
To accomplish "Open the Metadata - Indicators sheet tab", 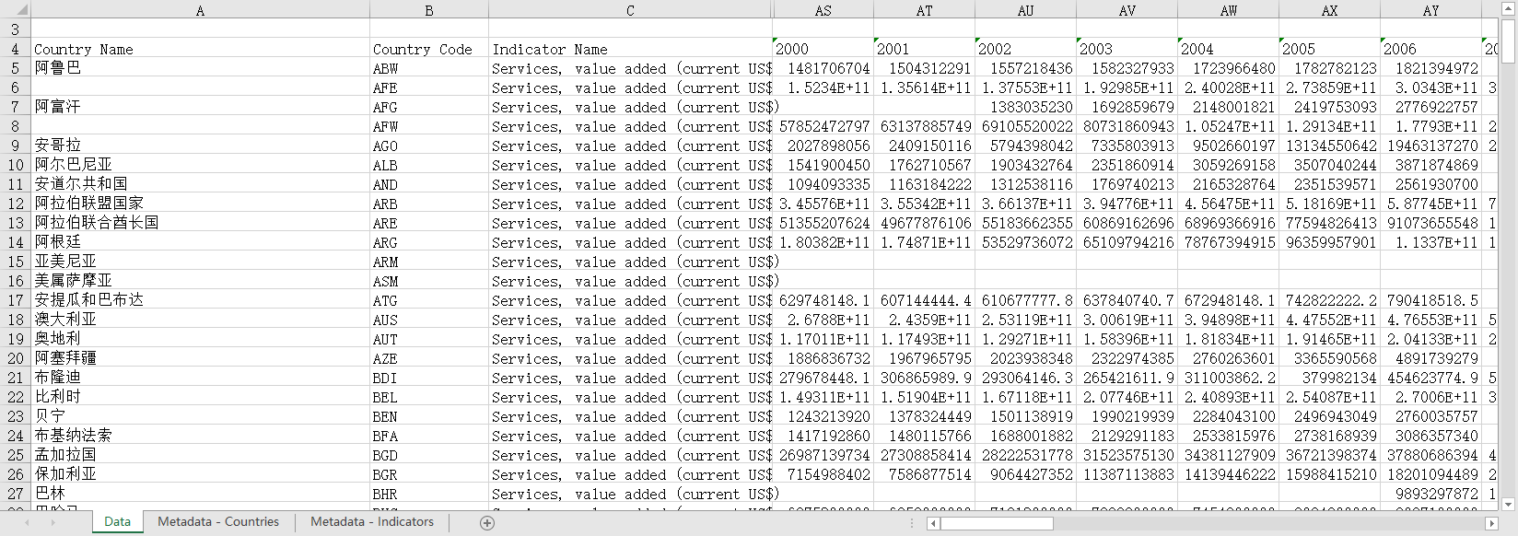I will coord(372,521).
